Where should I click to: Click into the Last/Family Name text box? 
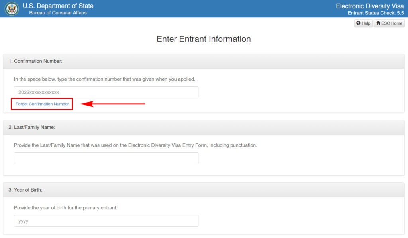tap(106, 158)
